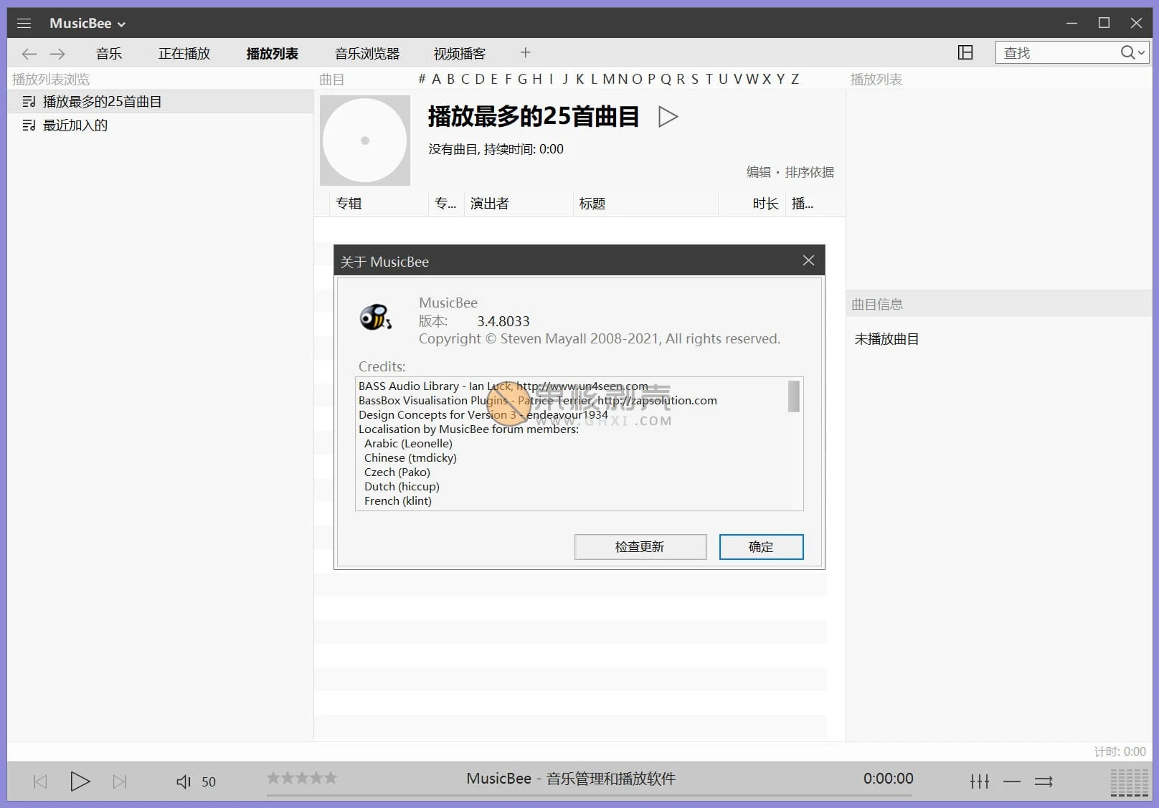Screen dimensions: 1159x808
Task: Go forward with the right arrow
Action: point(57,53)
